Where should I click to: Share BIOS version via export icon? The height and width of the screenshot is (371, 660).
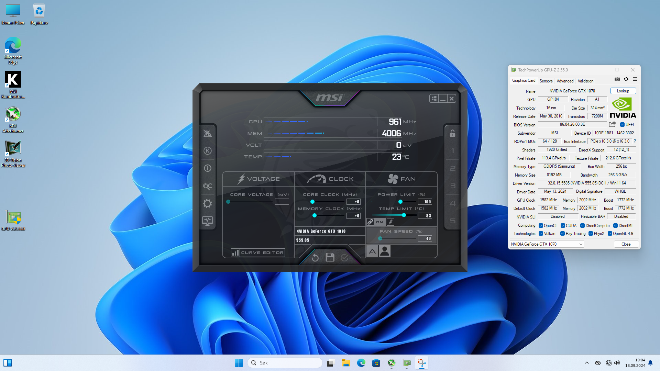point(612,124)
